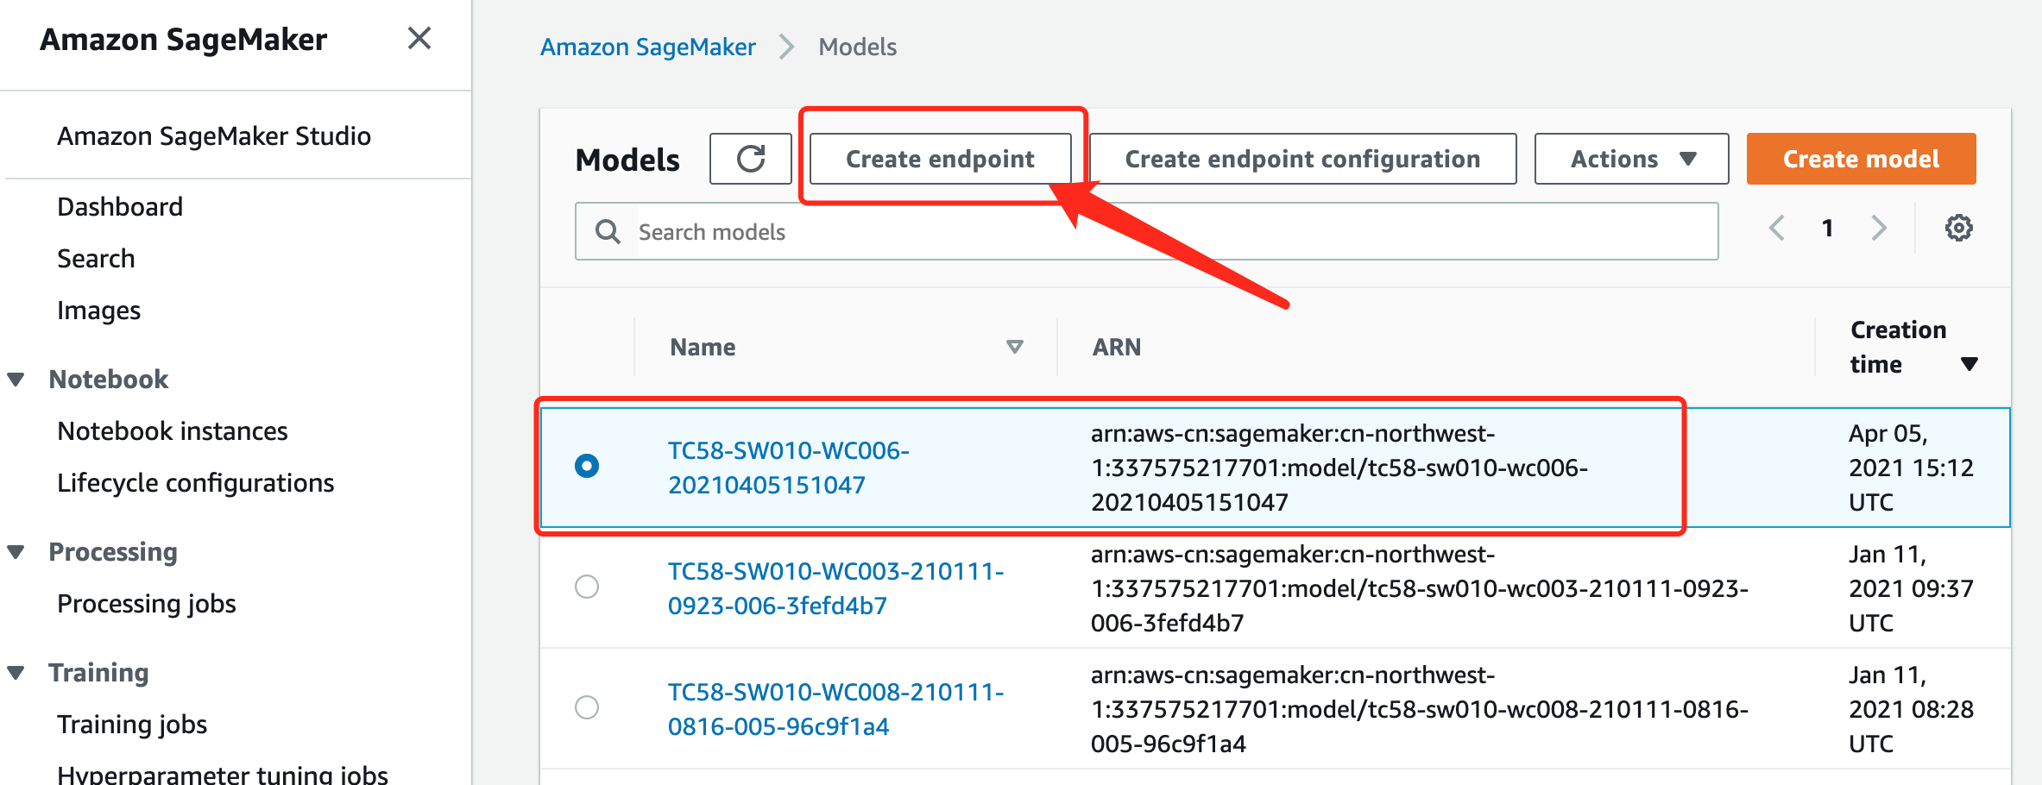Viewport: 2042px width, 785px height.
Task: Click the Models panel heading
Action: tap(627, 160)
